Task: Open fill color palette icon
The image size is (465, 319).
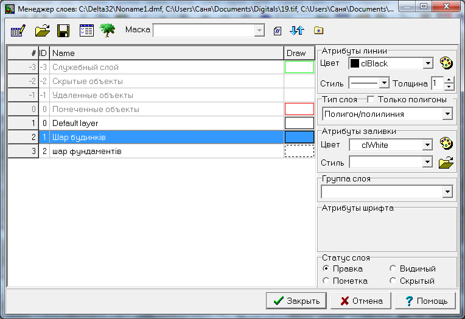Action: click(x=446, y=143)
